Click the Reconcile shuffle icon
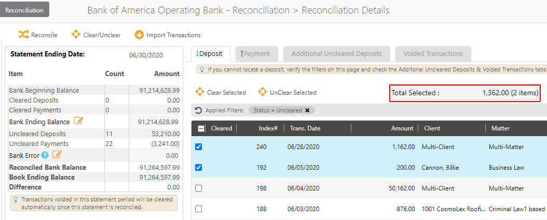Screen dimensions: 547x220 pos(23,35)
